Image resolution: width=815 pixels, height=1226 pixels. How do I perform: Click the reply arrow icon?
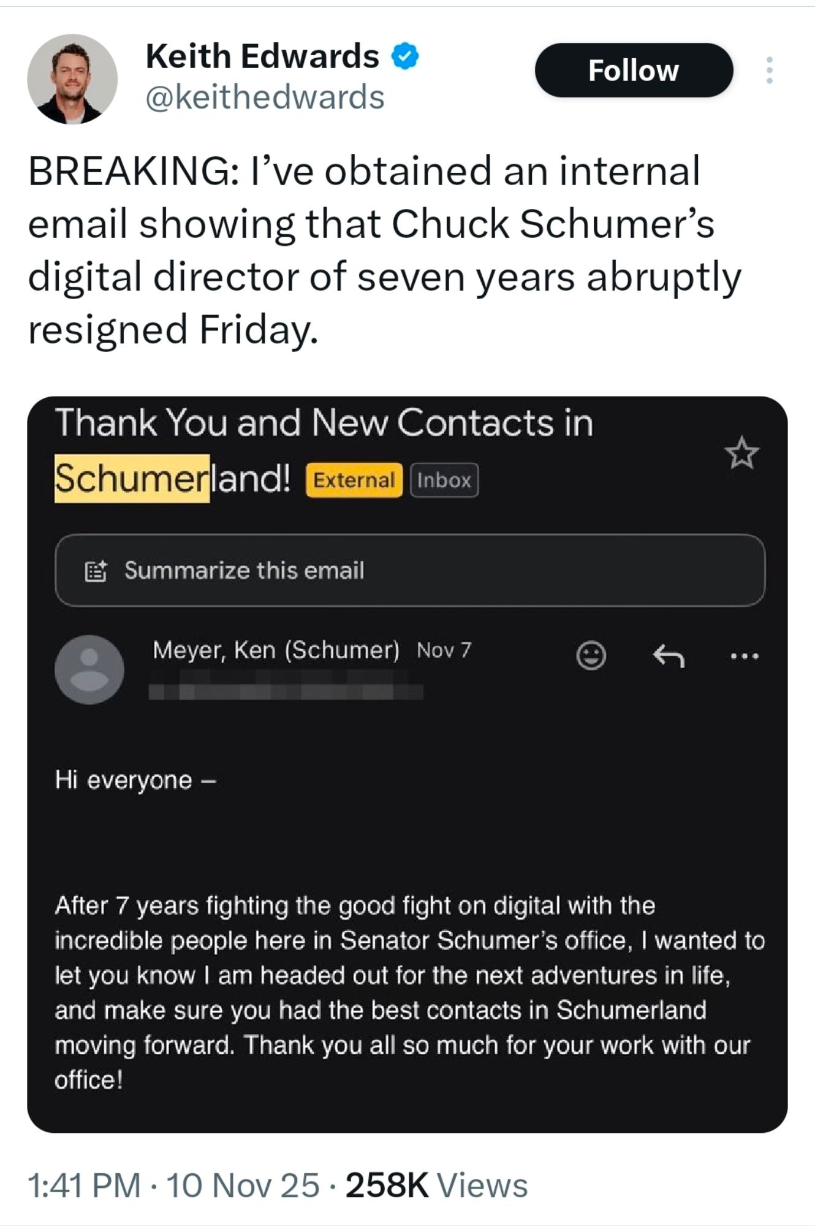coord(668,656)
